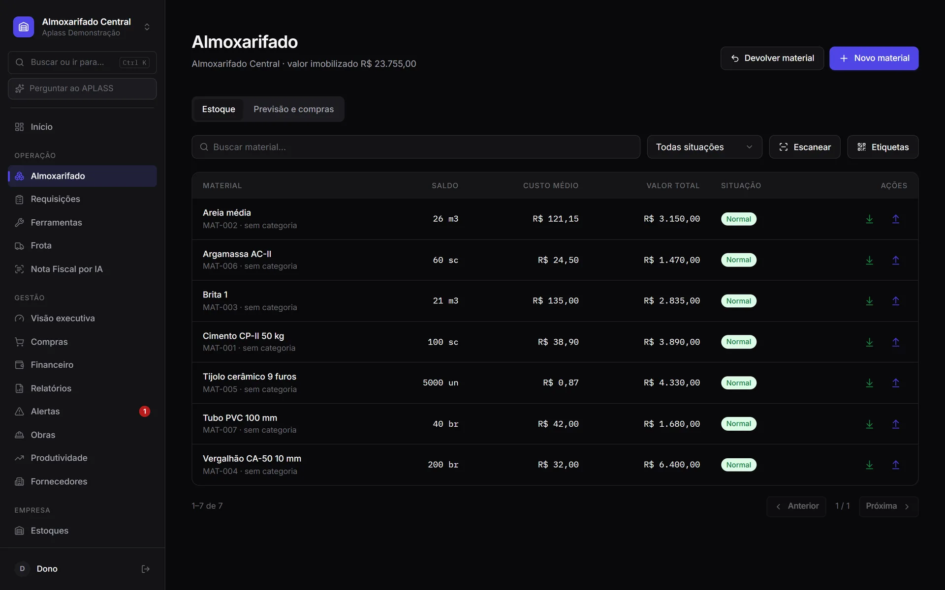The width and height of the screenshot is (945, 590).
Task: Click the purple exit arrow for Argamassa AC-II
Action: 895,260
